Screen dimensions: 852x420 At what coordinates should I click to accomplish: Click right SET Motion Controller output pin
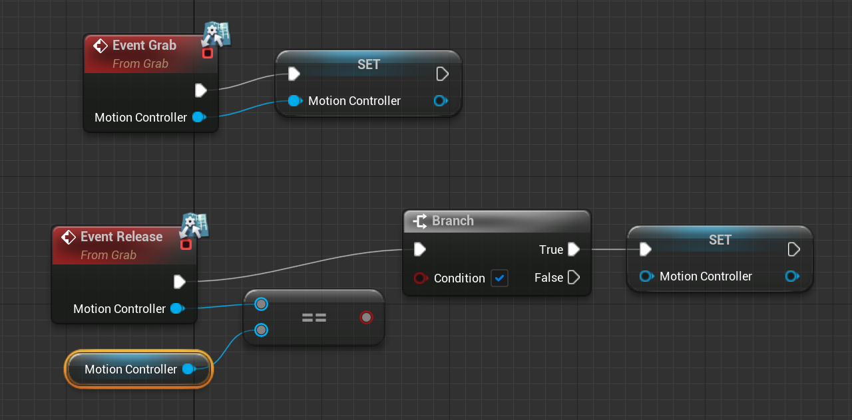click(792, 276)
